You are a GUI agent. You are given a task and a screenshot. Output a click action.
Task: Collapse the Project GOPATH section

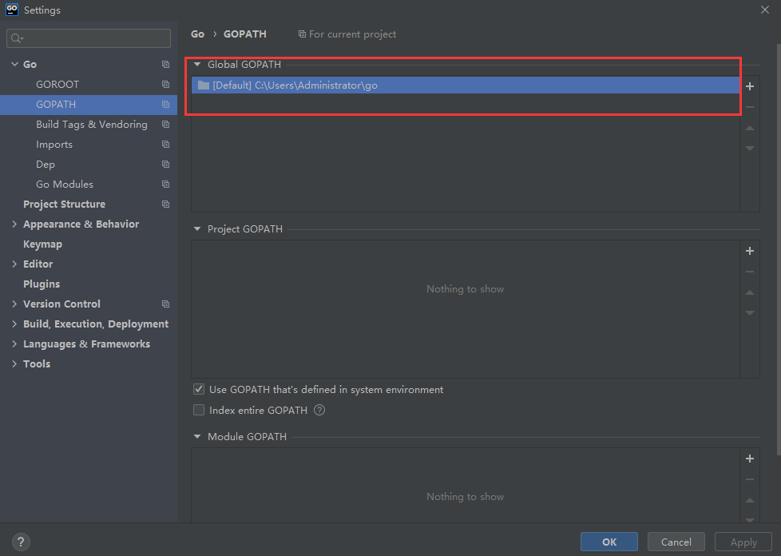click(197, 229)
